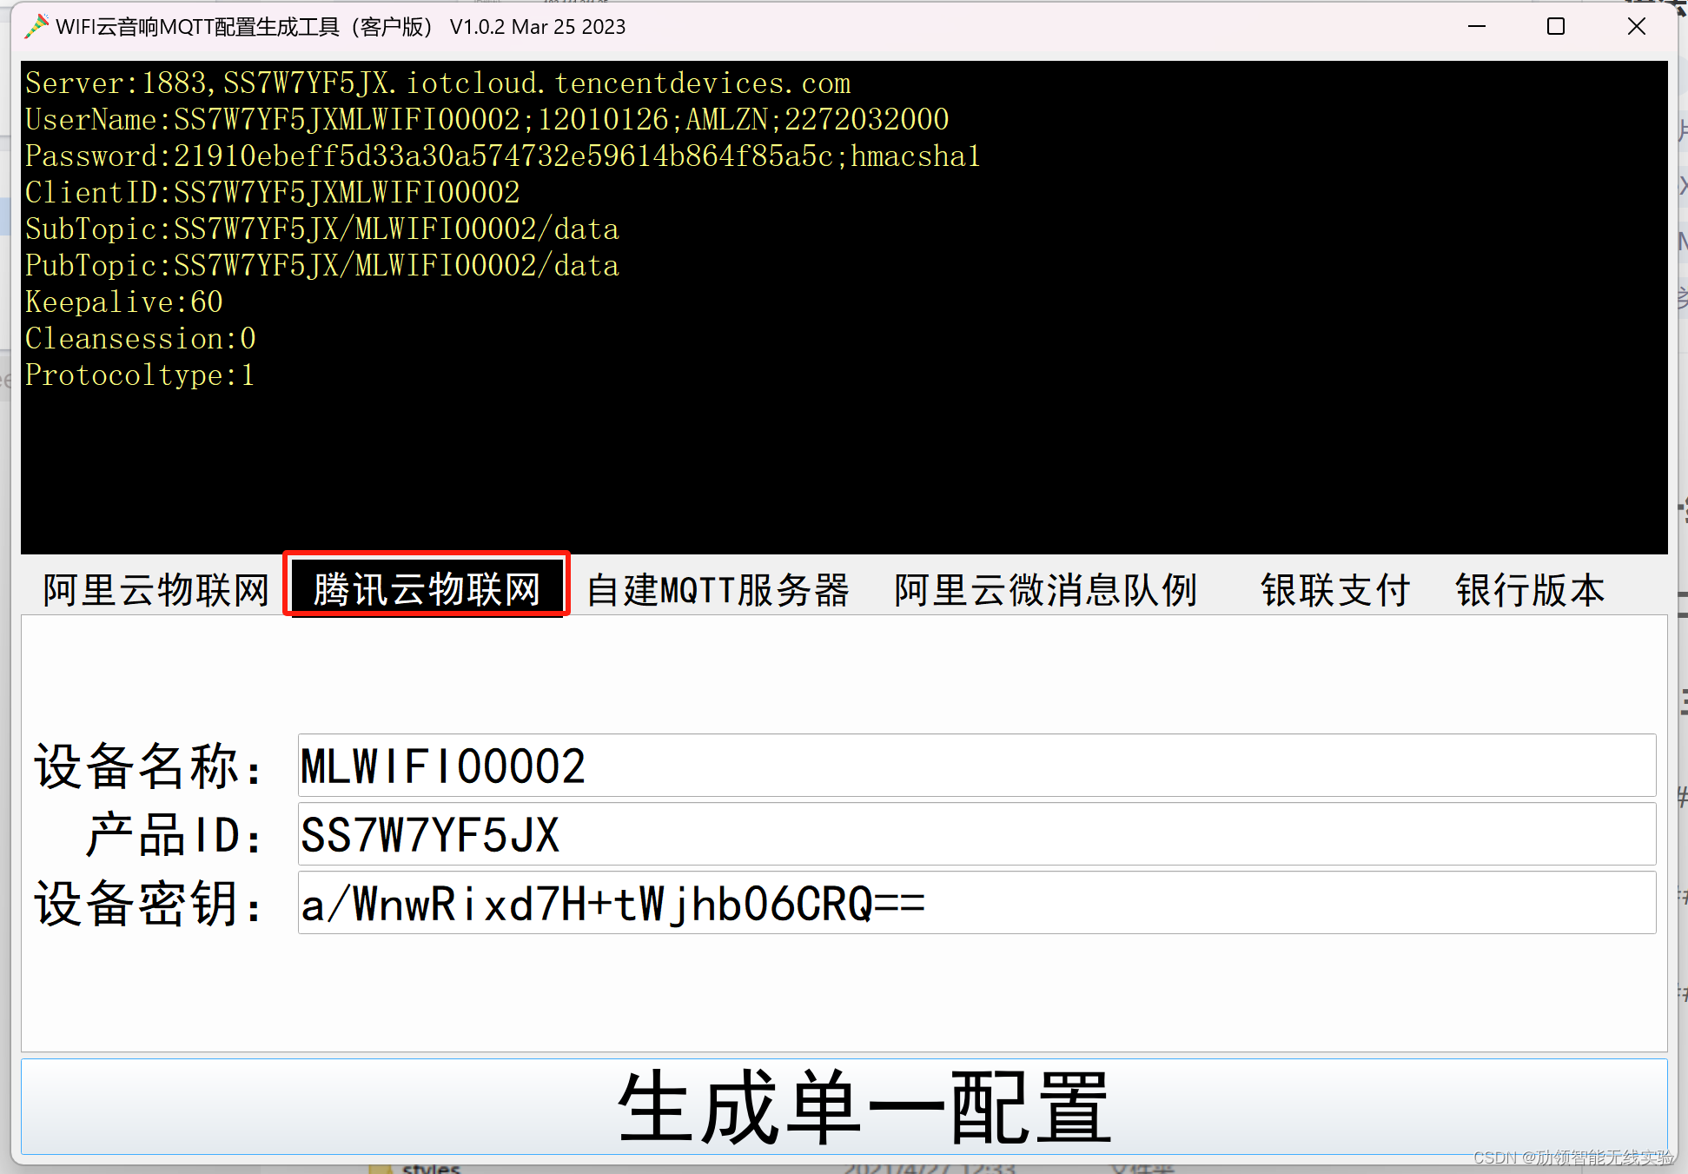
Task: Focus the 产品ID input field
Action: pyautogui.click(x=976, y=834)
